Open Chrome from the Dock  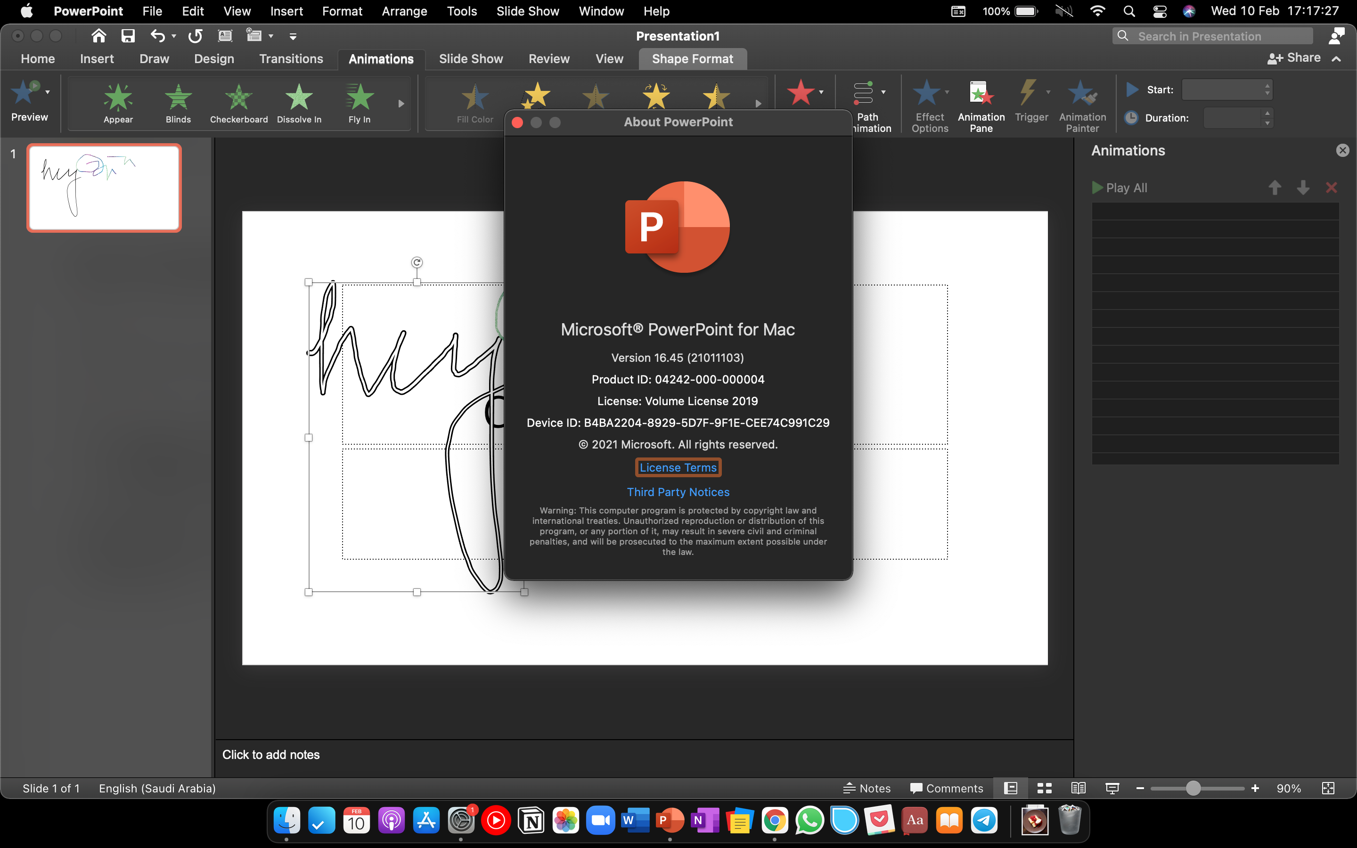point(775,821)
